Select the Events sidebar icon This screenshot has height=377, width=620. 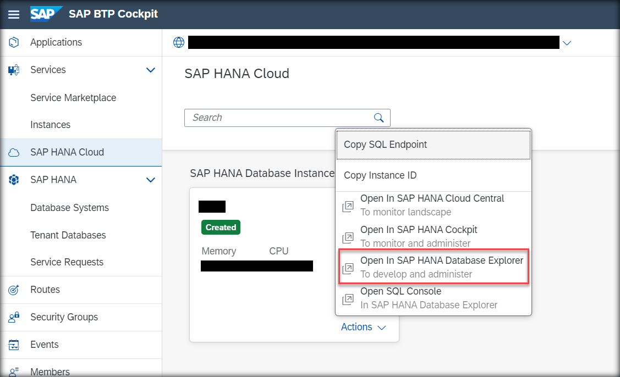pos(13,345)
